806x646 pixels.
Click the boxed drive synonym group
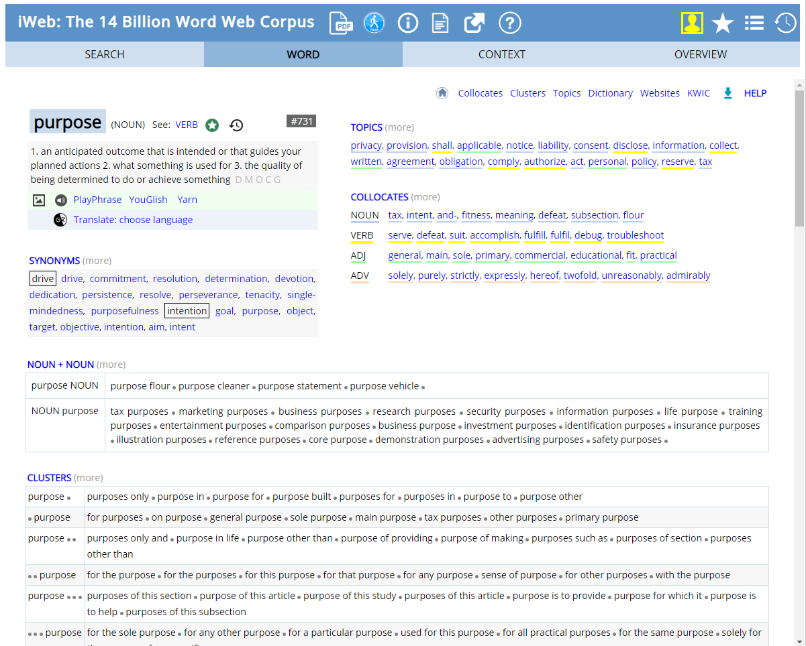pos(43,279)
